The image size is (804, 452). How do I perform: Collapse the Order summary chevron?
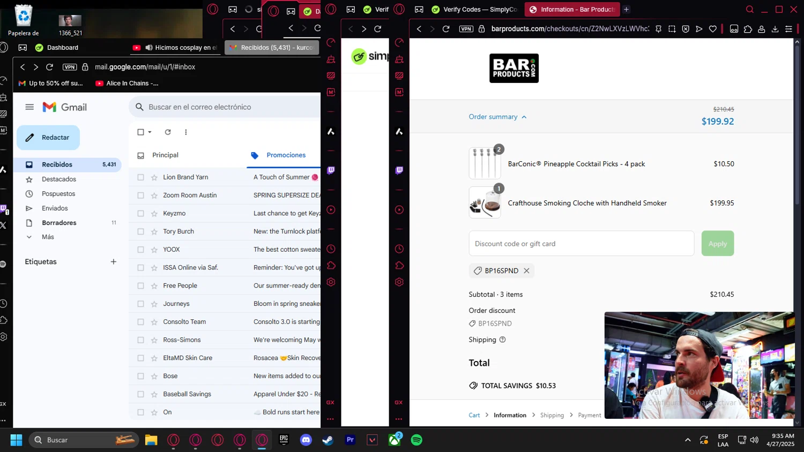[524, 117]
